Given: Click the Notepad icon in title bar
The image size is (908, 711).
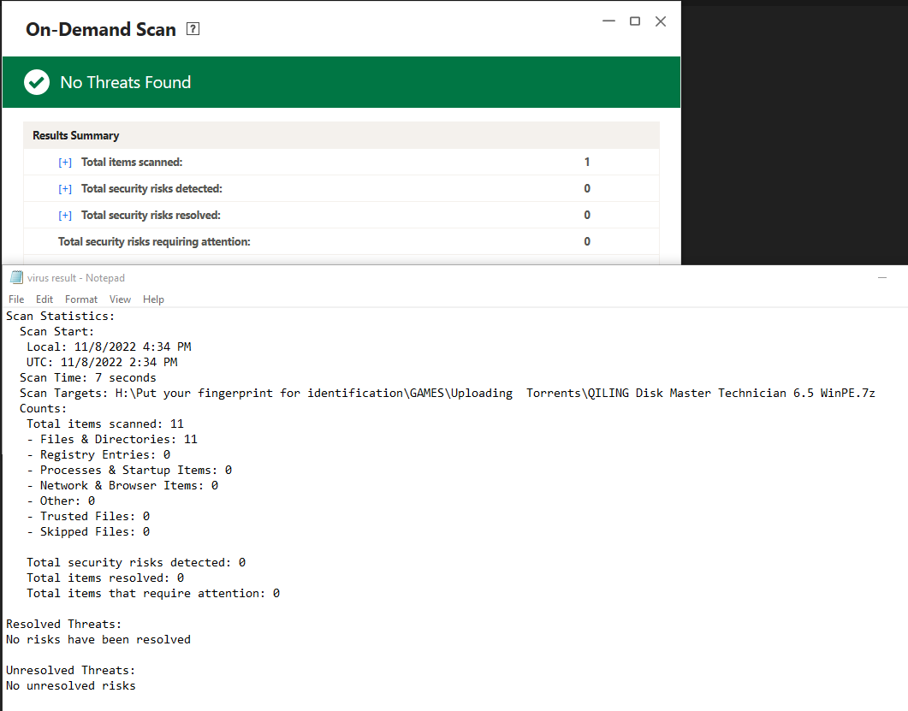Looking at the screenshot, I should pos(16,277).
